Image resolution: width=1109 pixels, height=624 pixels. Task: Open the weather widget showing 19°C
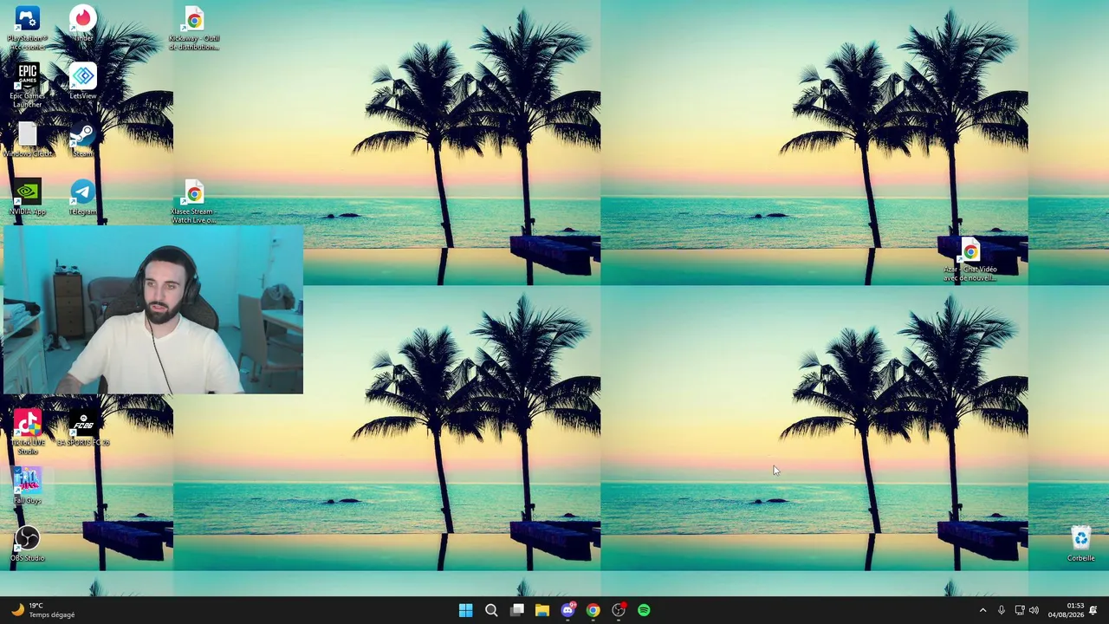pos(43,610)
